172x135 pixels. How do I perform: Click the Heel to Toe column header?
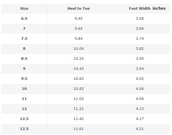click(79, 8)
